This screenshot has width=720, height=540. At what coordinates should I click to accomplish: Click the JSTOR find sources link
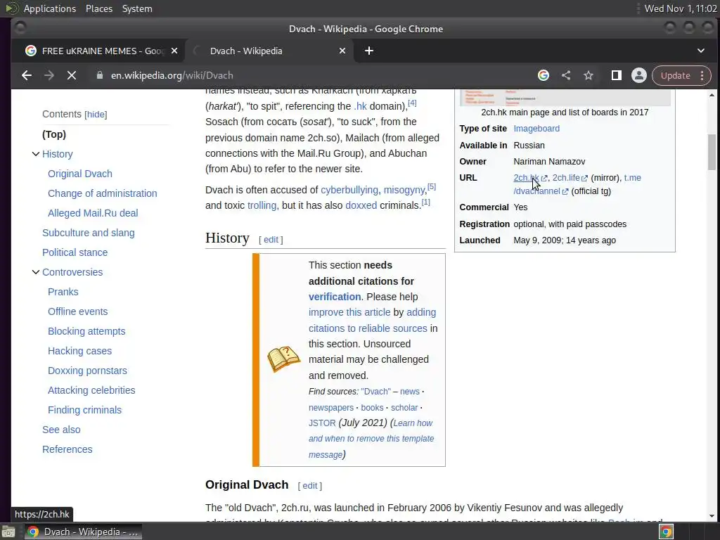pyautogui.click(x=322, y=423)
